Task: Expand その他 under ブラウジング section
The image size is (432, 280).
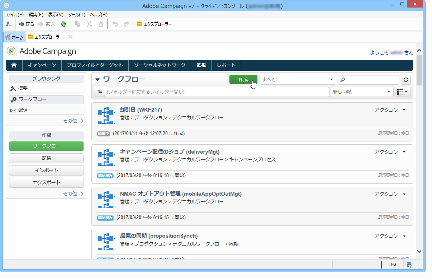Action: coord(73,121)
